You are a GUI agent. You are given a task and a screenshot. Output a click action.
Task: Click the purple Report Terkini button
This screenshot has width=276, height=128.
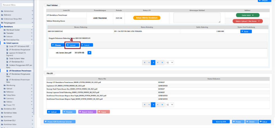(x=87, y=112)
